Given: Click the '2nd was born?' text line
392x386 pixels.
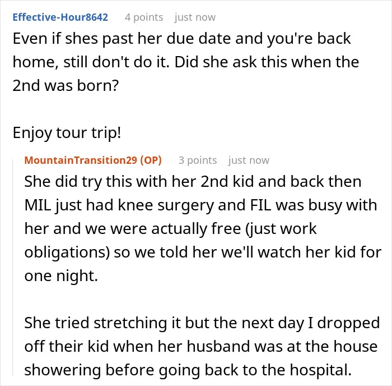Looking at the screenshot, I should (x=66, y=85).
